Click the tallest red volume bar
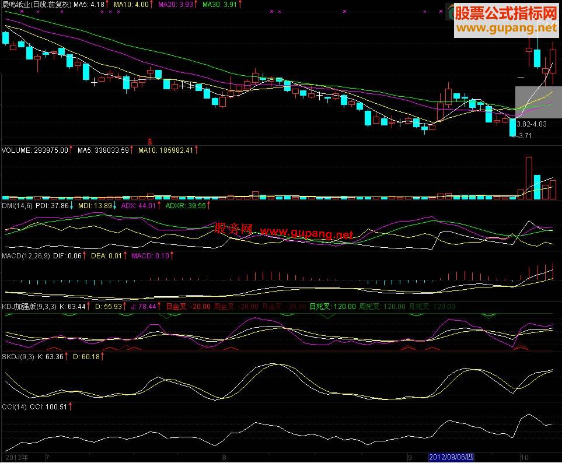The image size is (562, 463). coord(529,178)
